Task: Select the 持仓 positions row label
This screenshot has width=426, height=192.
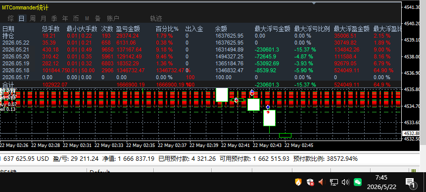Action: pyautogui.click(x=8, y=36)
